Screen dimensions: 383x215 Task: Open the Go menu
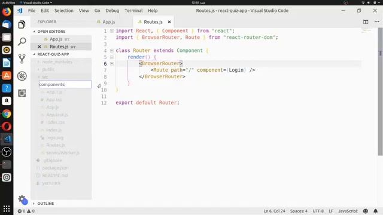(x=97, y=11)
